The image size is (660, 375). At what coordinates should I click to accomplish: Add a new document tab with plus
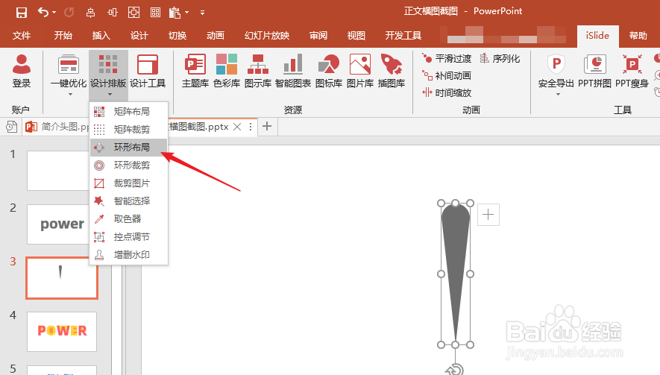pyautogui.click(x=267, y=126)
